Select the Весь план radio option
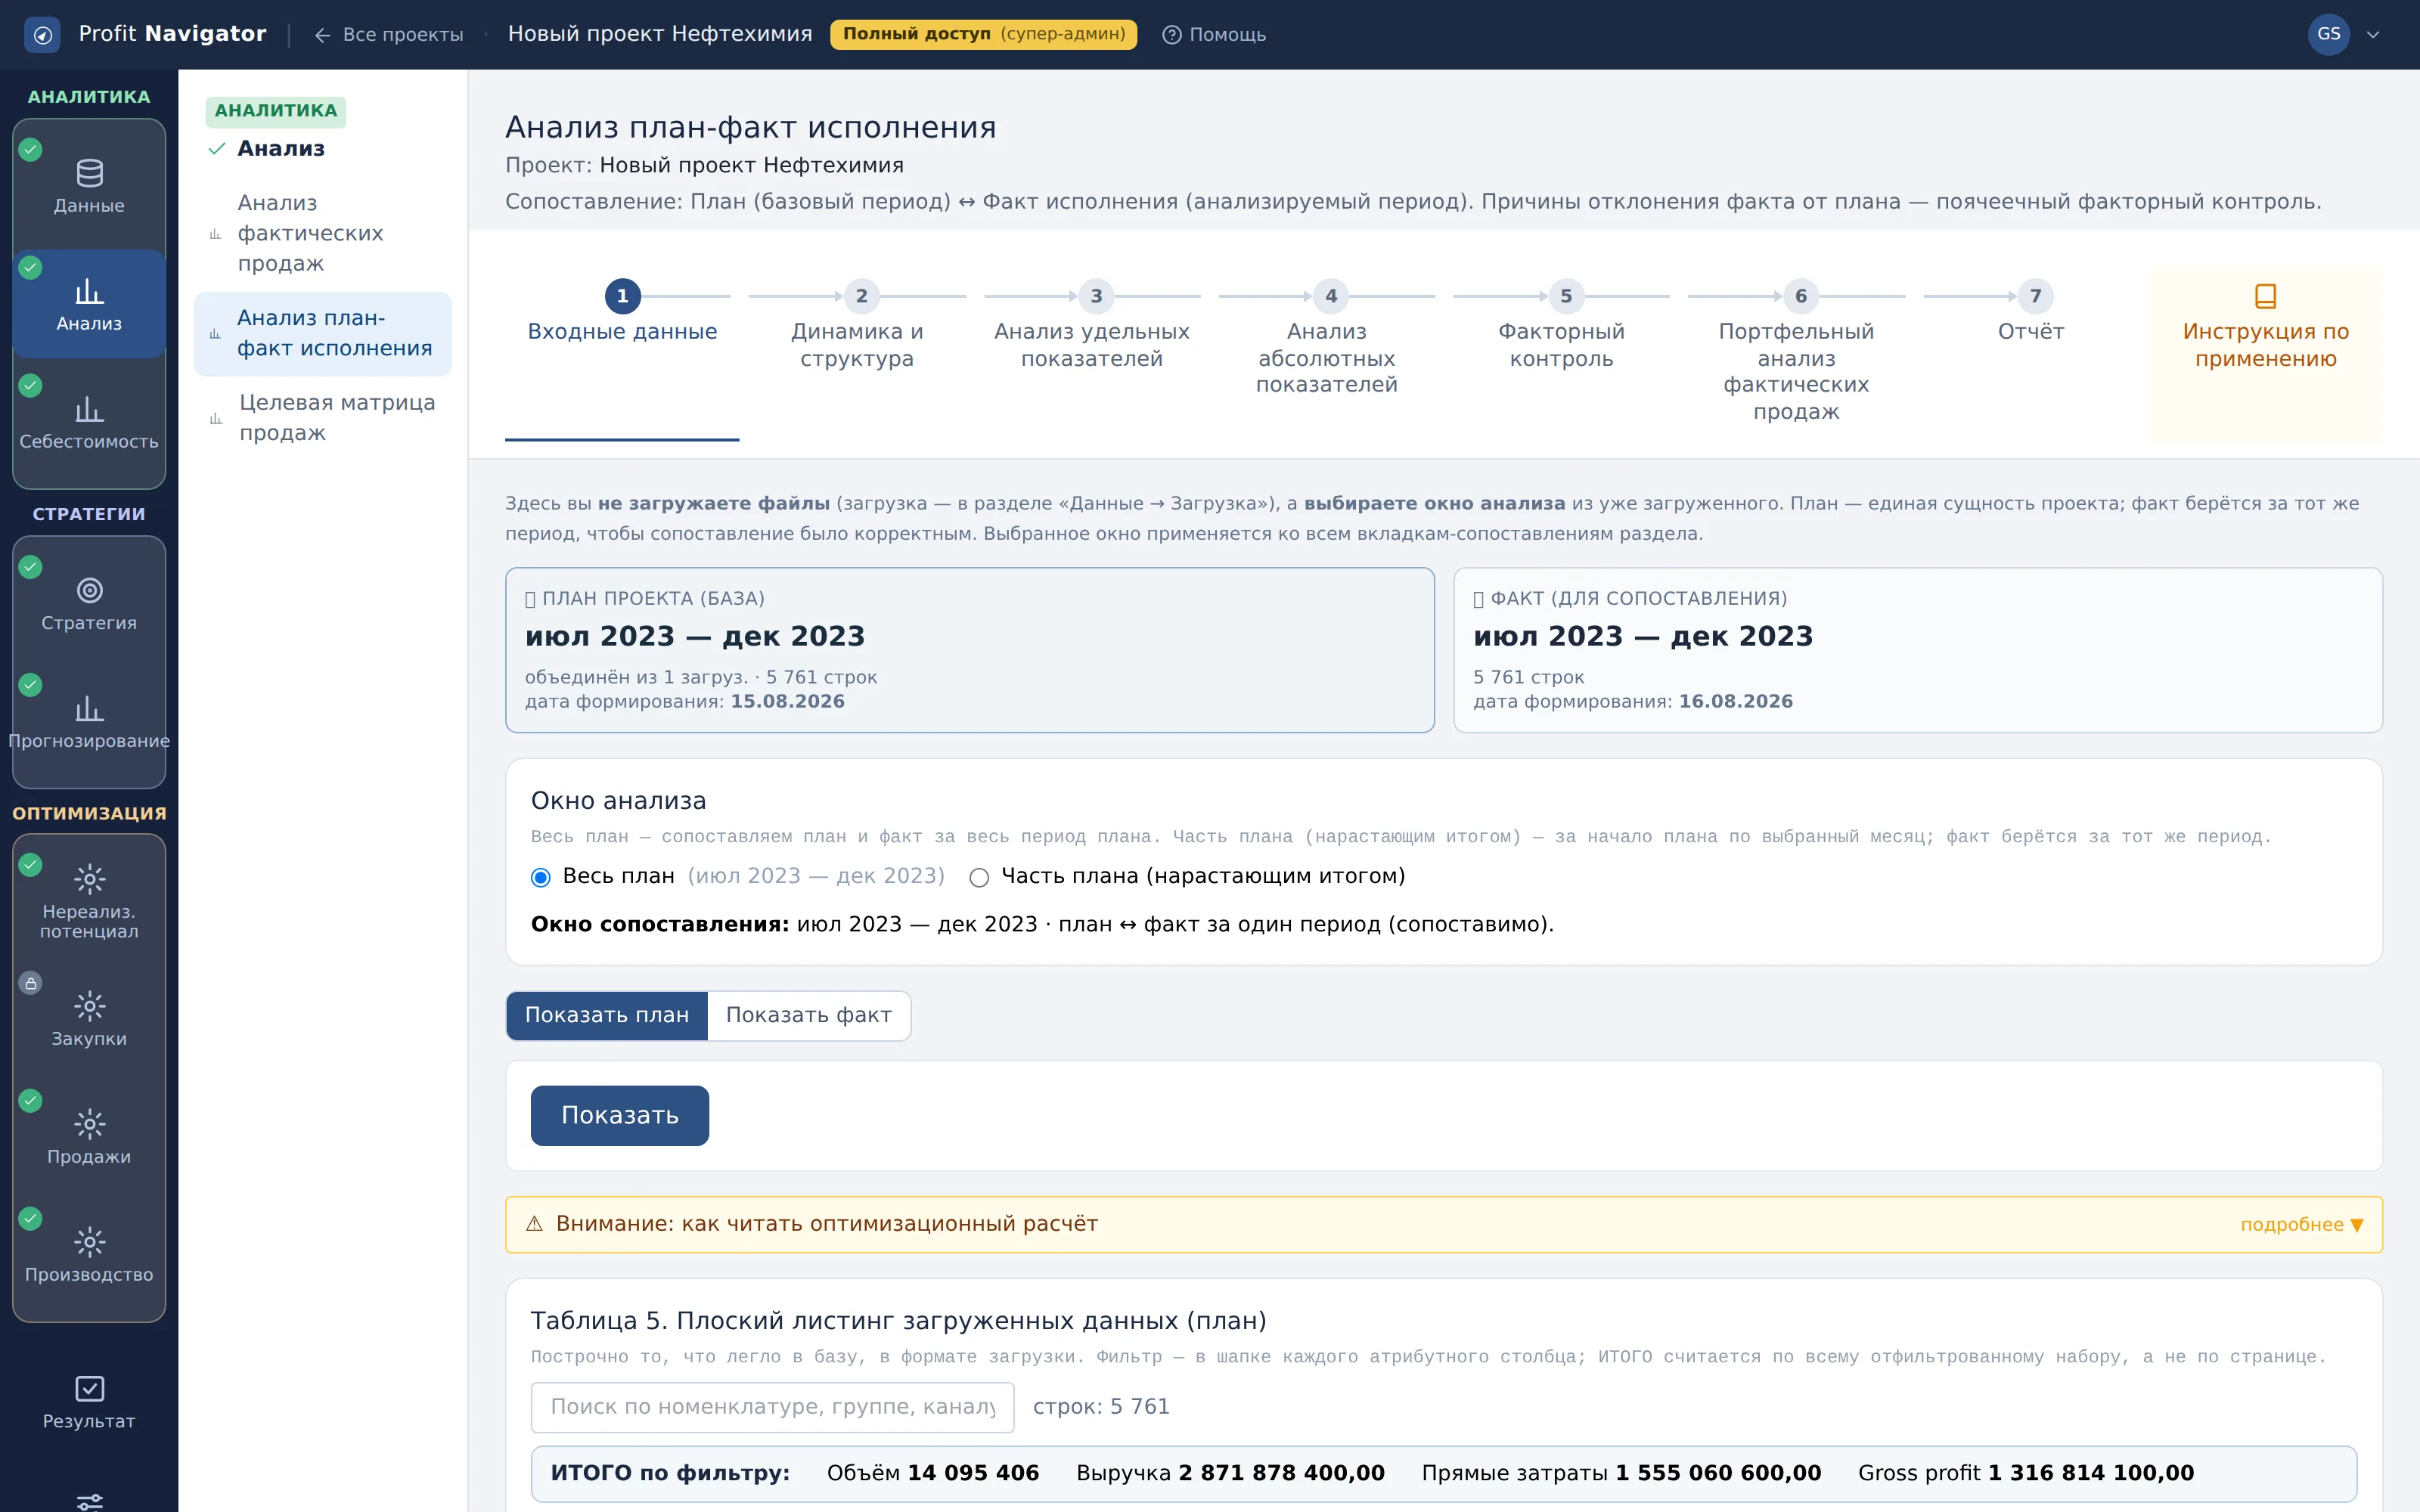 click(x=540, y=877)
